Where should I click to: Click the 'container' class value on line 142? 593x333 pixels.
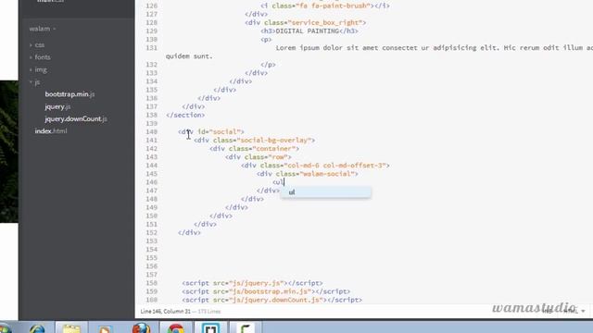[x=274, y=148]
